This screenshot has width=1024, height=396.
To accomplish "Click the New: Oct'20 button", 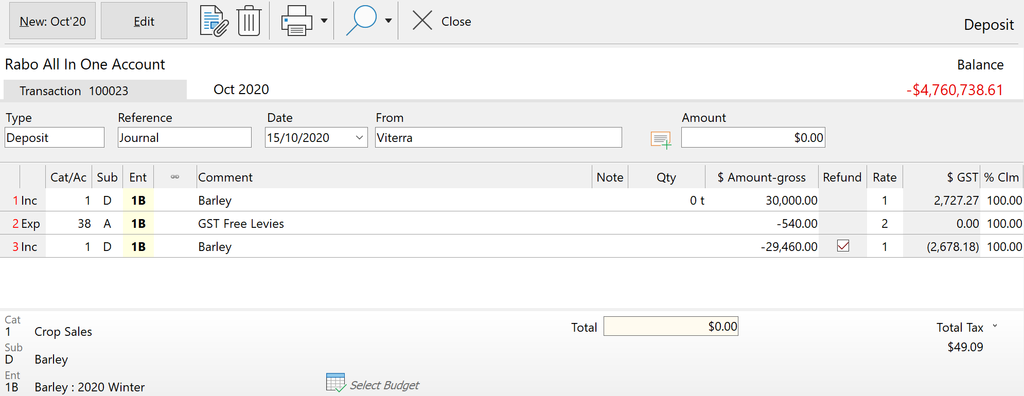I will pos(52,21).
